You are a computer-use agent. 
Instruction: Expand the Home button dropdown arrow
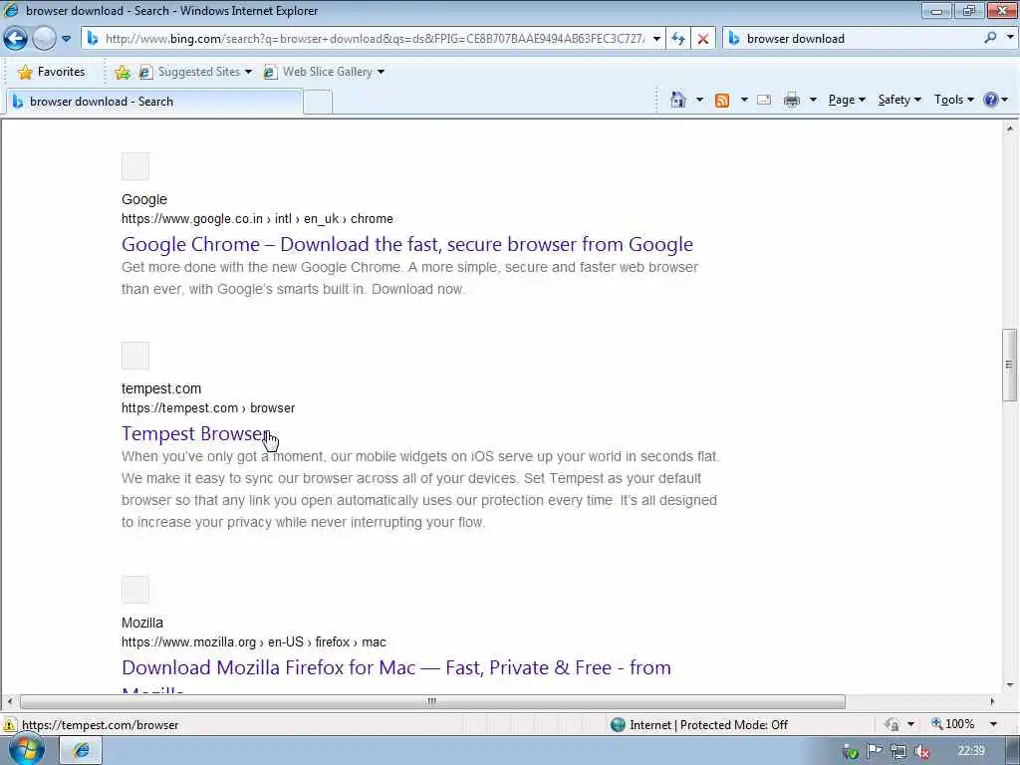tap(699, 100)
